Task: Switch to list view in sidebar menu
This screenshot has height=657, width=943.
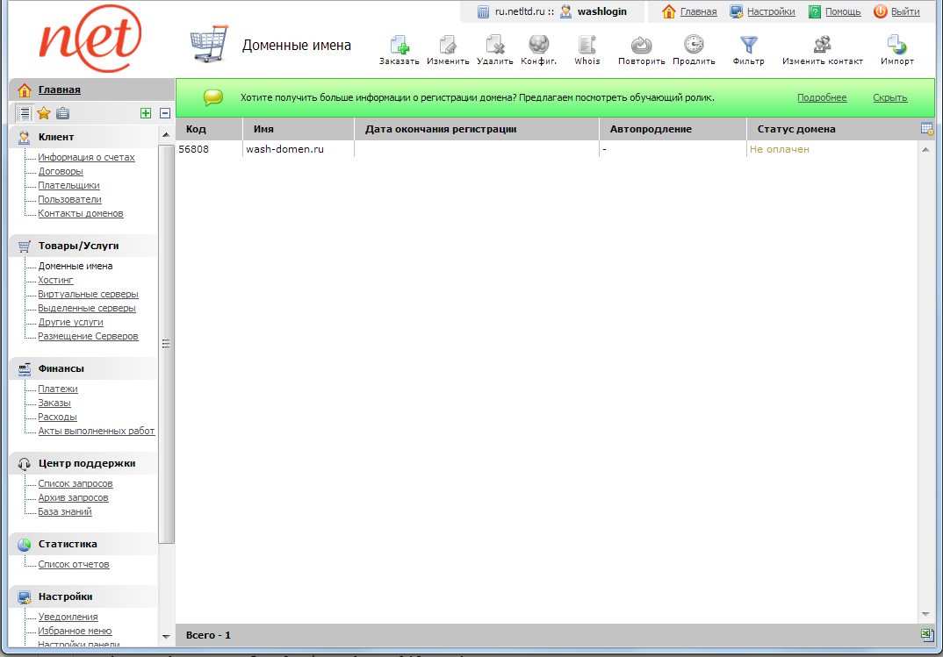Action: coord(25,113)
